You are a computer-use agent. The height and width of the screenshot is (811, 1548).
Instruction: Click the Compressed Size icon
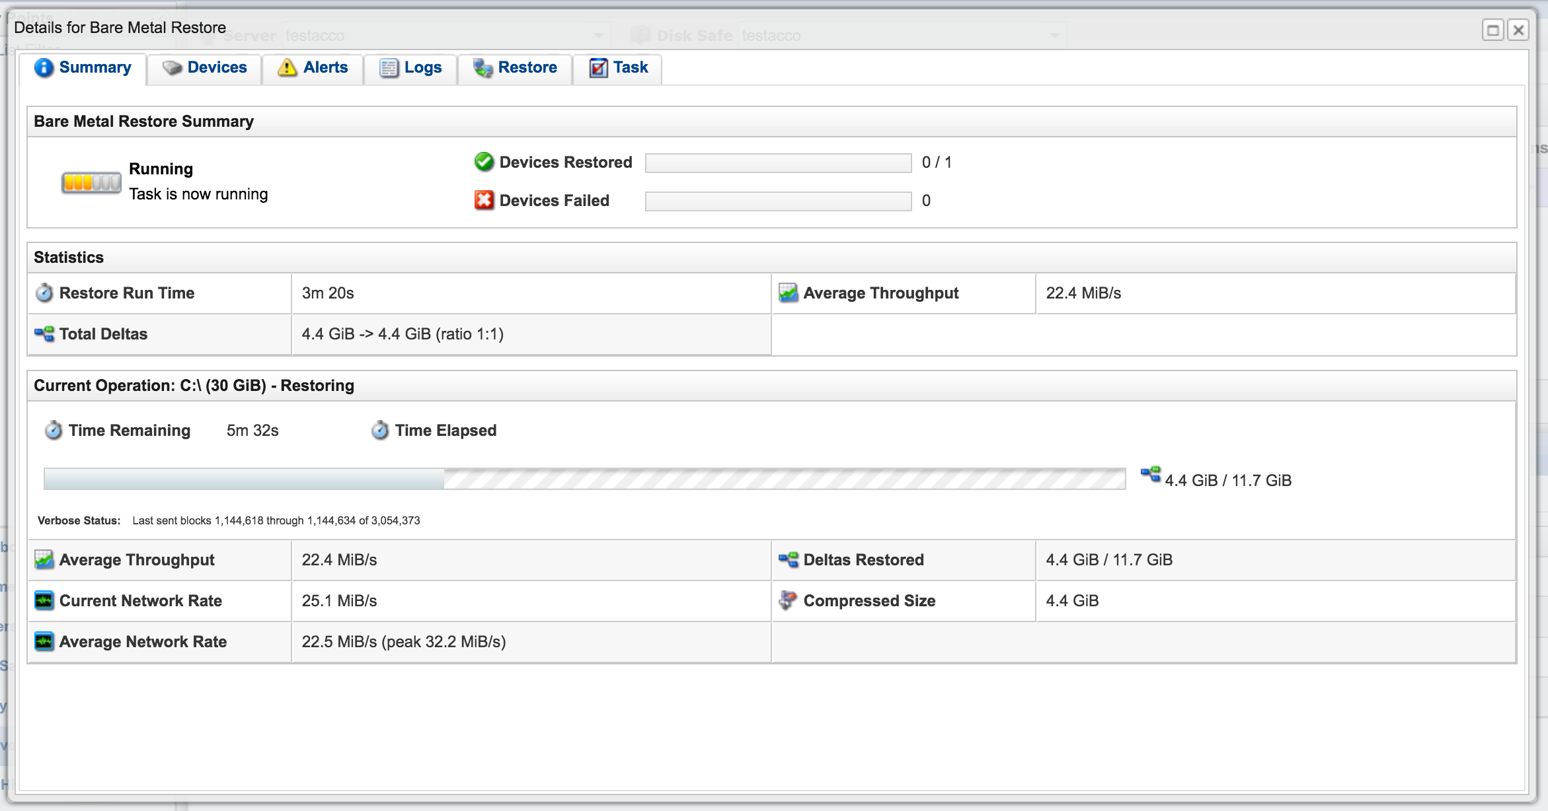787,600
